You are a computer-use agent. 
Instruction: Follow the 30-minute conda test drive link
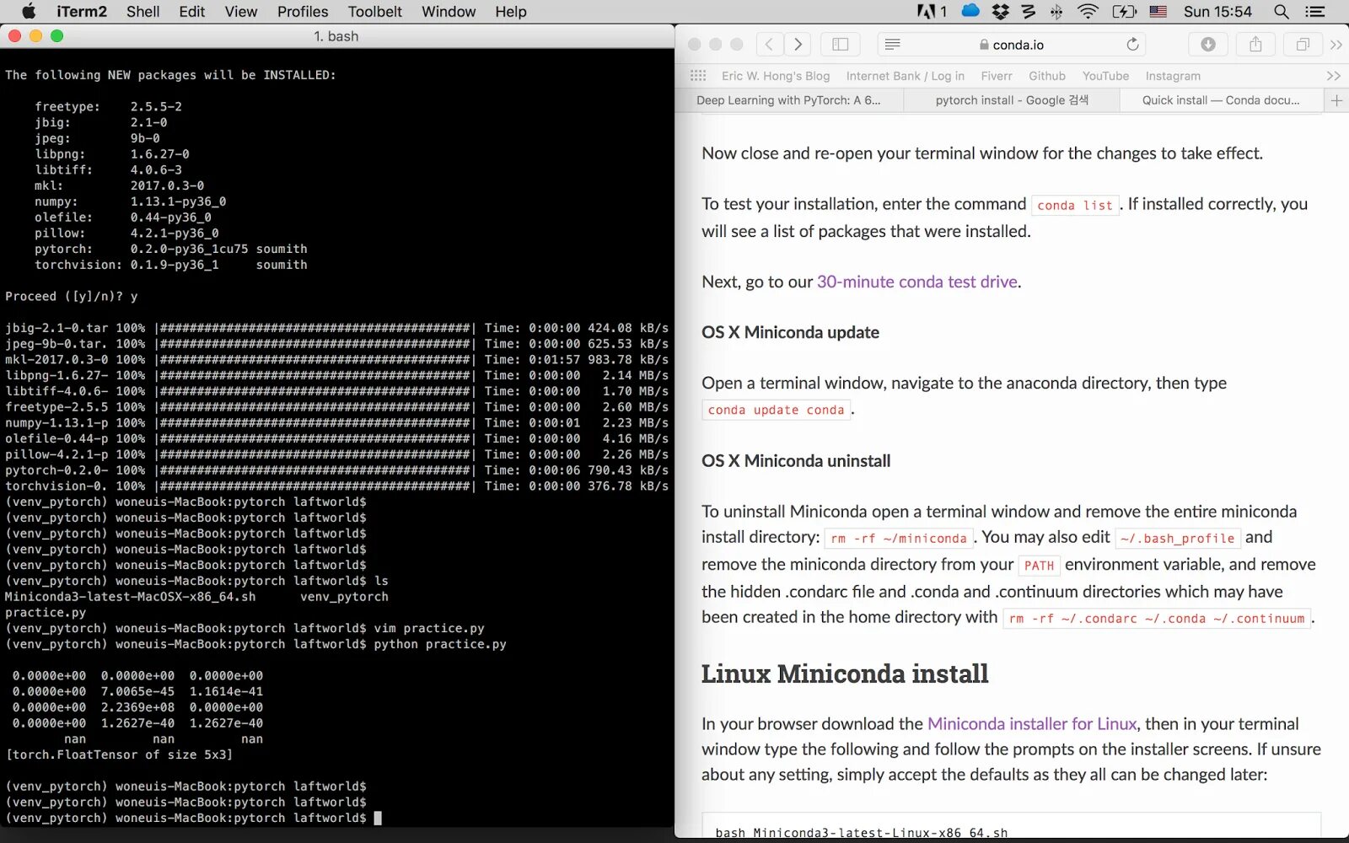pyautogui.click(x=917, y=282)
